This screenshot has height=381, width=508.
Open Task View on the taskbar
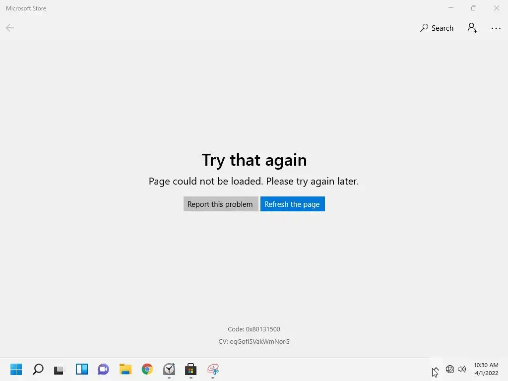(60, 369)
